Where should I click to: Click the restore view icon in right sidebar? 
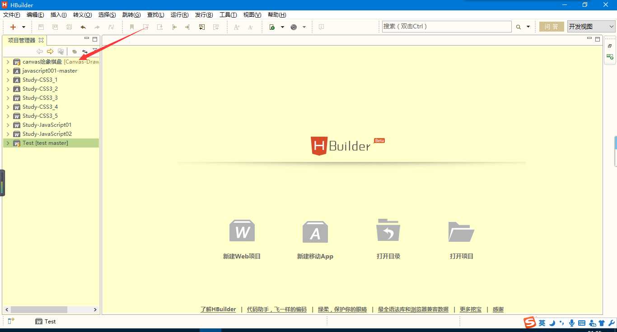(x=610, y=46)
